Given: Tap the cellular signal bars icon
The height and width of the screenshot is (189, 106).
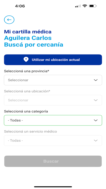Looking at the screenshot, I should [x=78, y=6].
